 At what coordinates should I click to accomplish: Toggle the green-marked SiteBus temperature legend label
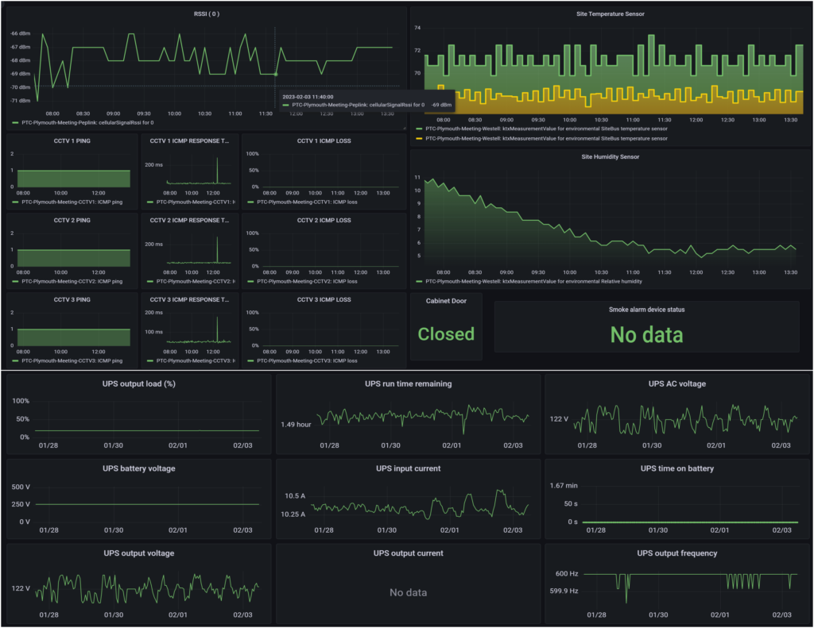tap(546, 129)
